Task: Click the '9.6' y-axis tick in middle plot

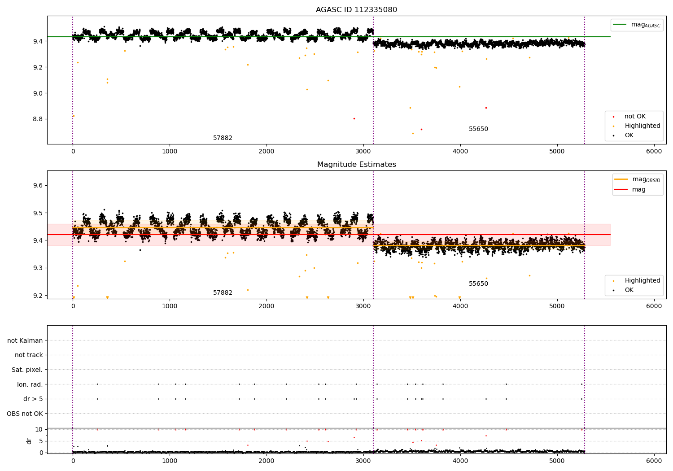Action: point(38,186)
